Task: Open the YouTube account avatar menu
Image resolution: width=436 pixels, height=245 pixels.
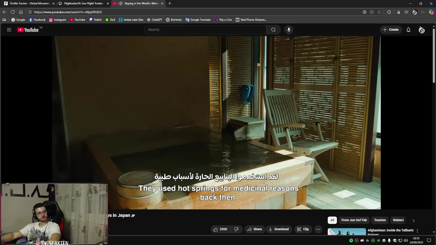Action: [422, 30]
